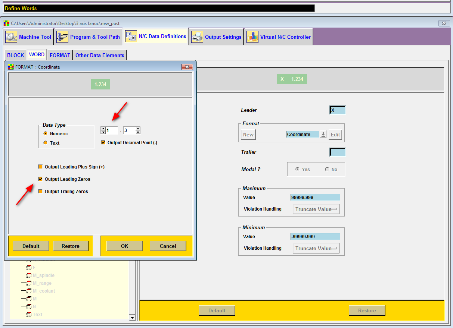This screenshot has height=328, width=453.
Task: Click the Virtual N/C Controller icon
Action: click(252, 37)
